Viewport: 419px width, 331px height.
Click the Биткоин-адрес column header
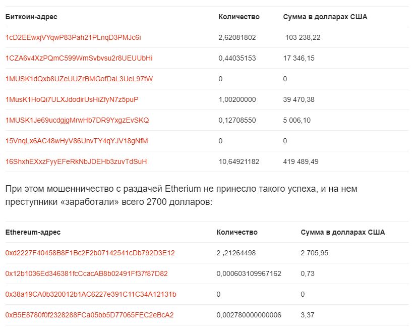tap(31, 17)
